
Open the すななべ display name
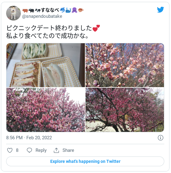pos(50,10)
